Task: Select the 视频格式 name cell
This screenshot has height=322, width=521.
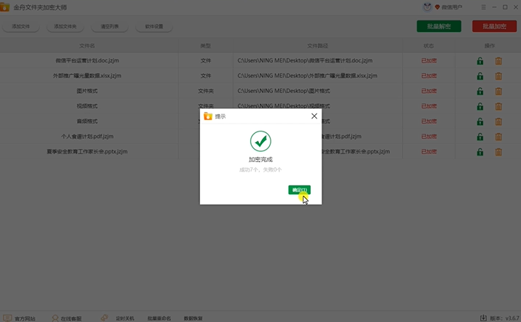Action: tap(87, 106)
